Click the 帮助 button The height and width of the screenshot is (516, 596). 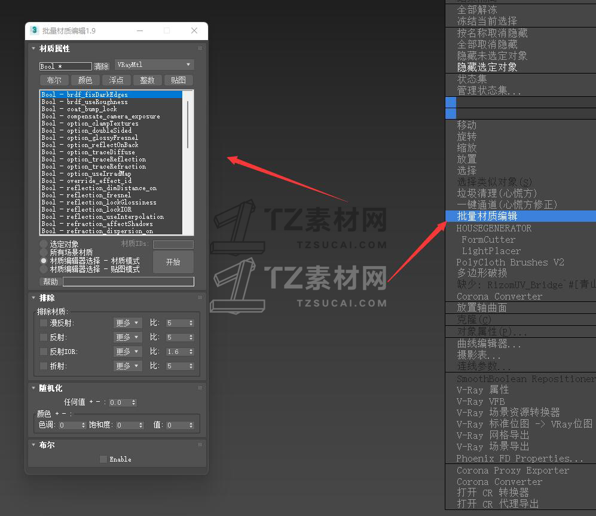[51, 282]
